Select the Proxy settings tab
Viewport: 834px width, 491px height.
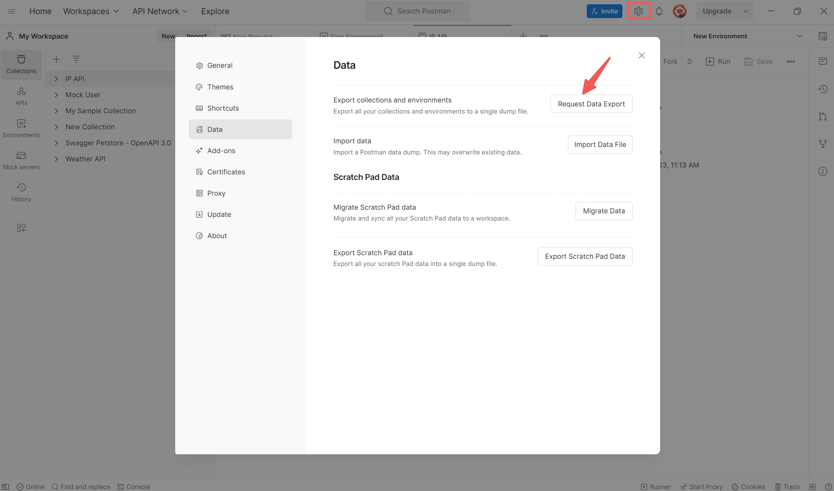tap(216, 193)
